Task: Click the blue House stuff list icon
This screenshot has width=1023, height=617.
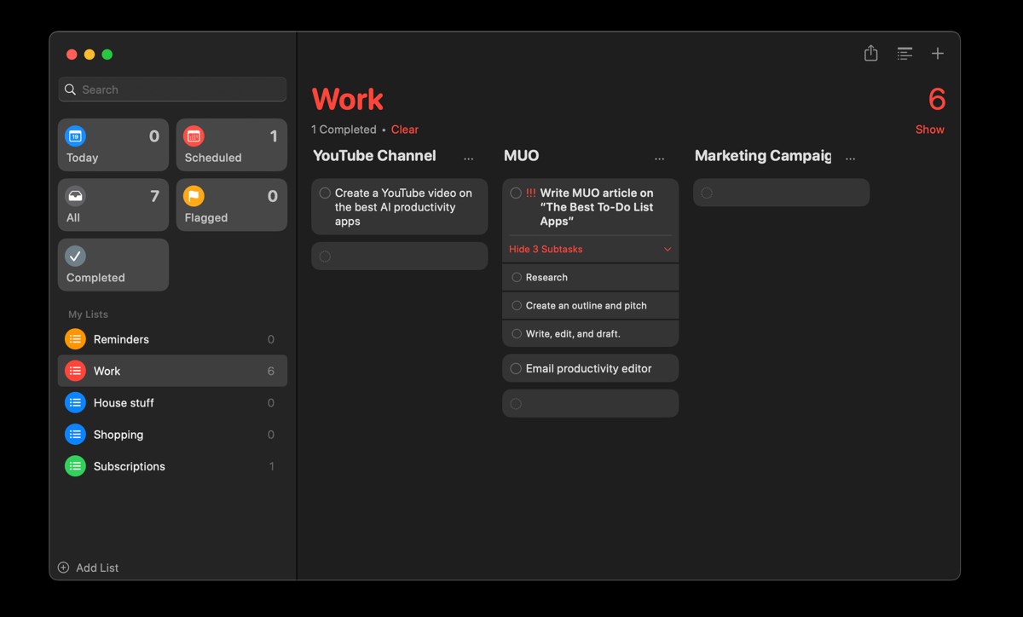Action: tap(75, 402)
